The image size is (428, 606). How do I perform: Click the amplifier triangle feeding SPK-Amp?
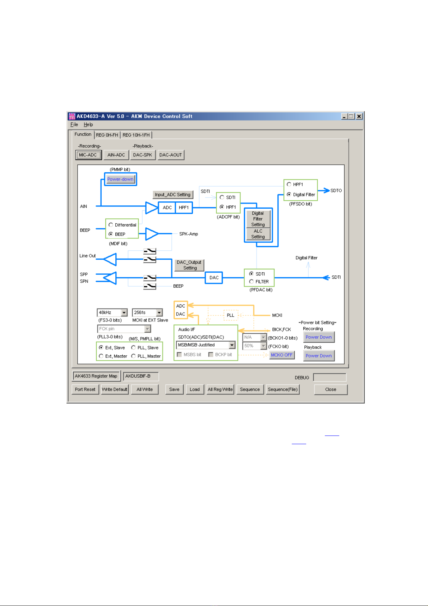pyautogui.click(x=152, y=234)
